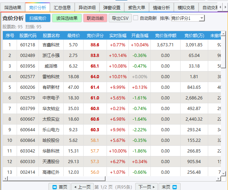
Task: Go to first page 首页
Action: [59, 187]
